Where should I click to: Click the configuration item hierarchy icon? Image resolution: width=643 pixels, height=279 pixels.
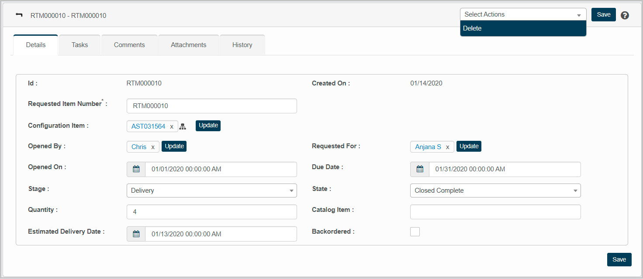click(183, 126)
